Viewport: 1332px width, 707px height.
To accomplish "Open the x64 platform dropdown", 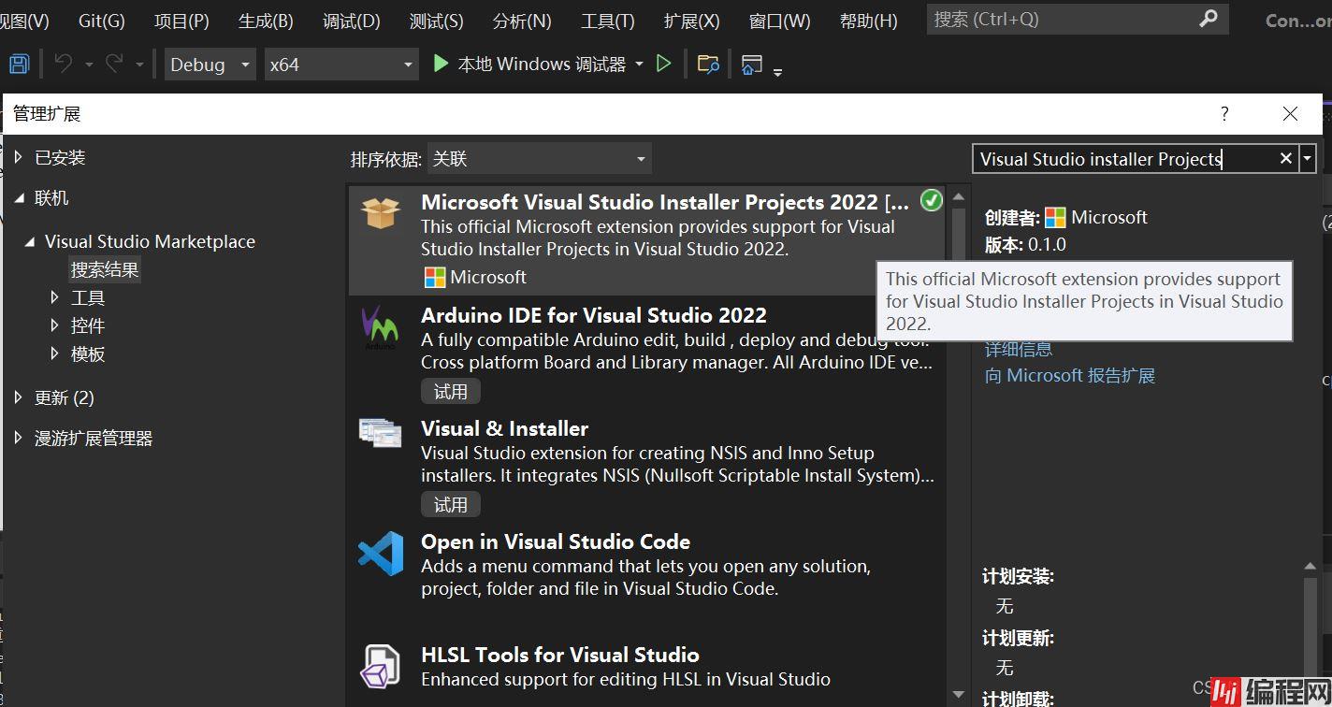I will point(341,65).
